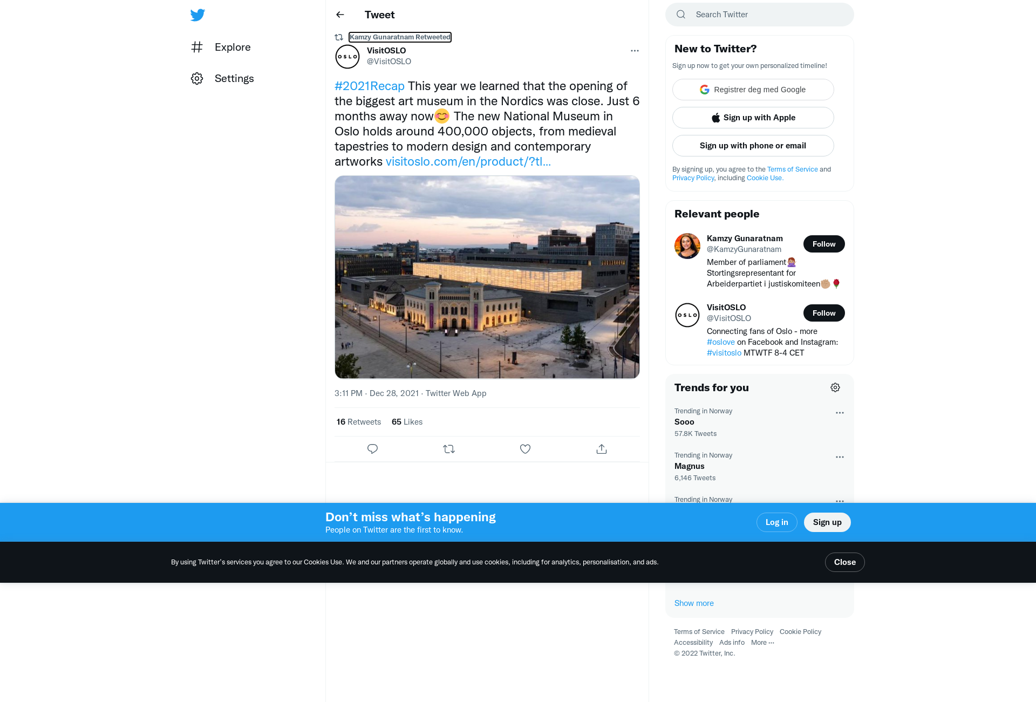The width and height of the screenshot is (1036, 702).
Task: Follow Kamzy Gunaratnam
Action: [824, 244]
